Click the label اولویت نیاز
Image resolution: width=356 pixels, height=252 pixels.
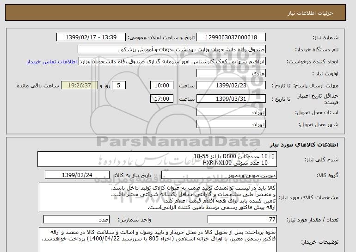325,74
